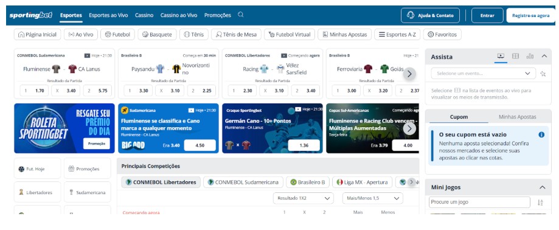559x230 pixels.
Task: Select Brasileiro B competition tab
Action: [x=308, y=182]
